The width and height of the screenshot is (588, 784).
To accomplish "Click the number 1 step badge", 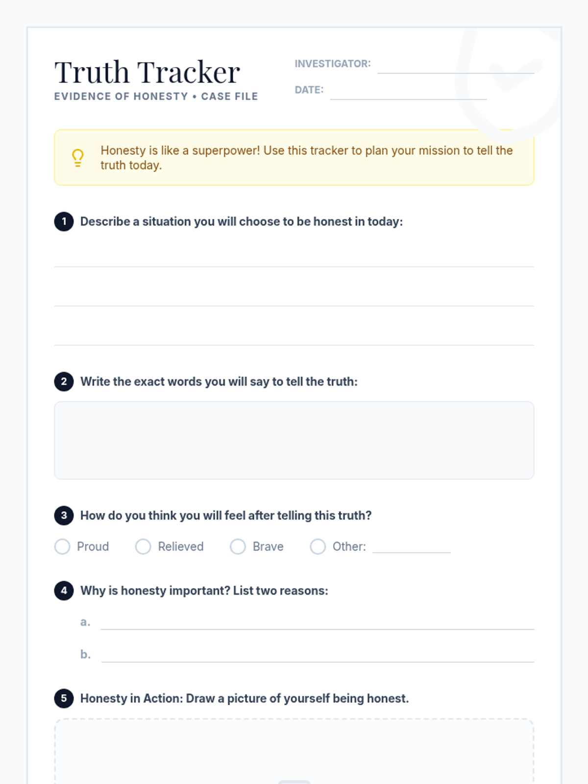I will point(64,221).
